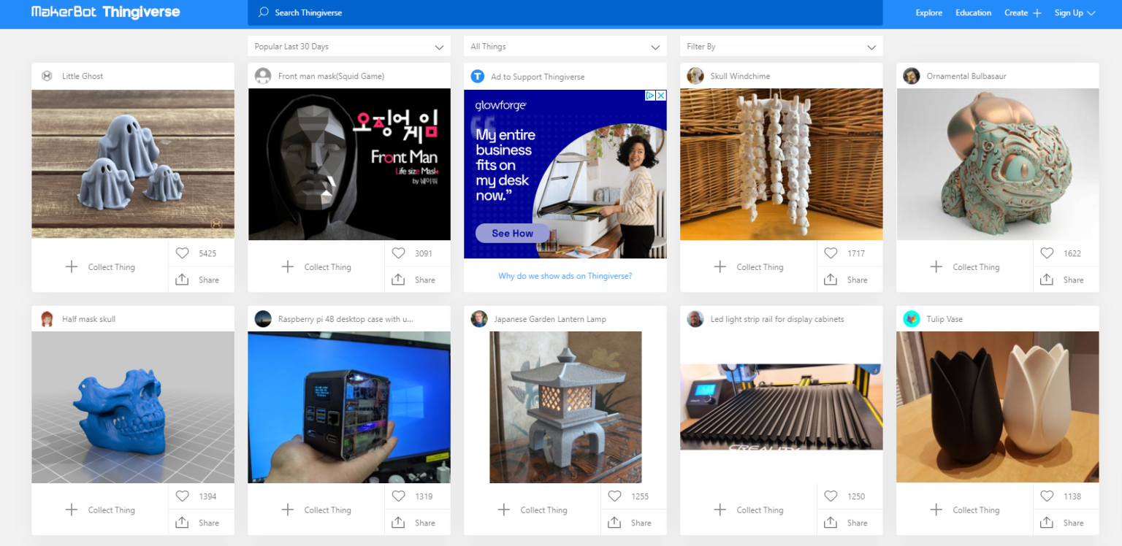Open the Front man mask Squid Game thumbnail
Viewport: 1122px width, 546px height.
(x=348, y=164)
